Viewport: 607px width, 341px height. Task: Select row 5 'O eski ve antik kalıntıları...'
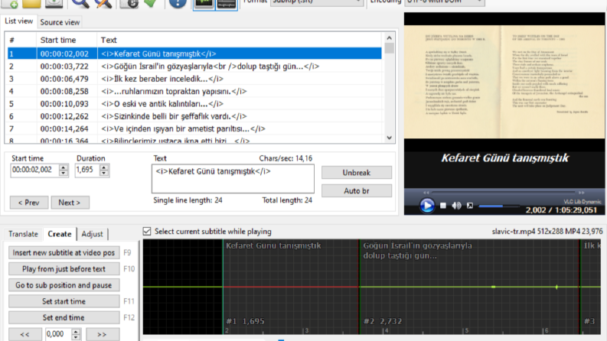click(194, 104)
